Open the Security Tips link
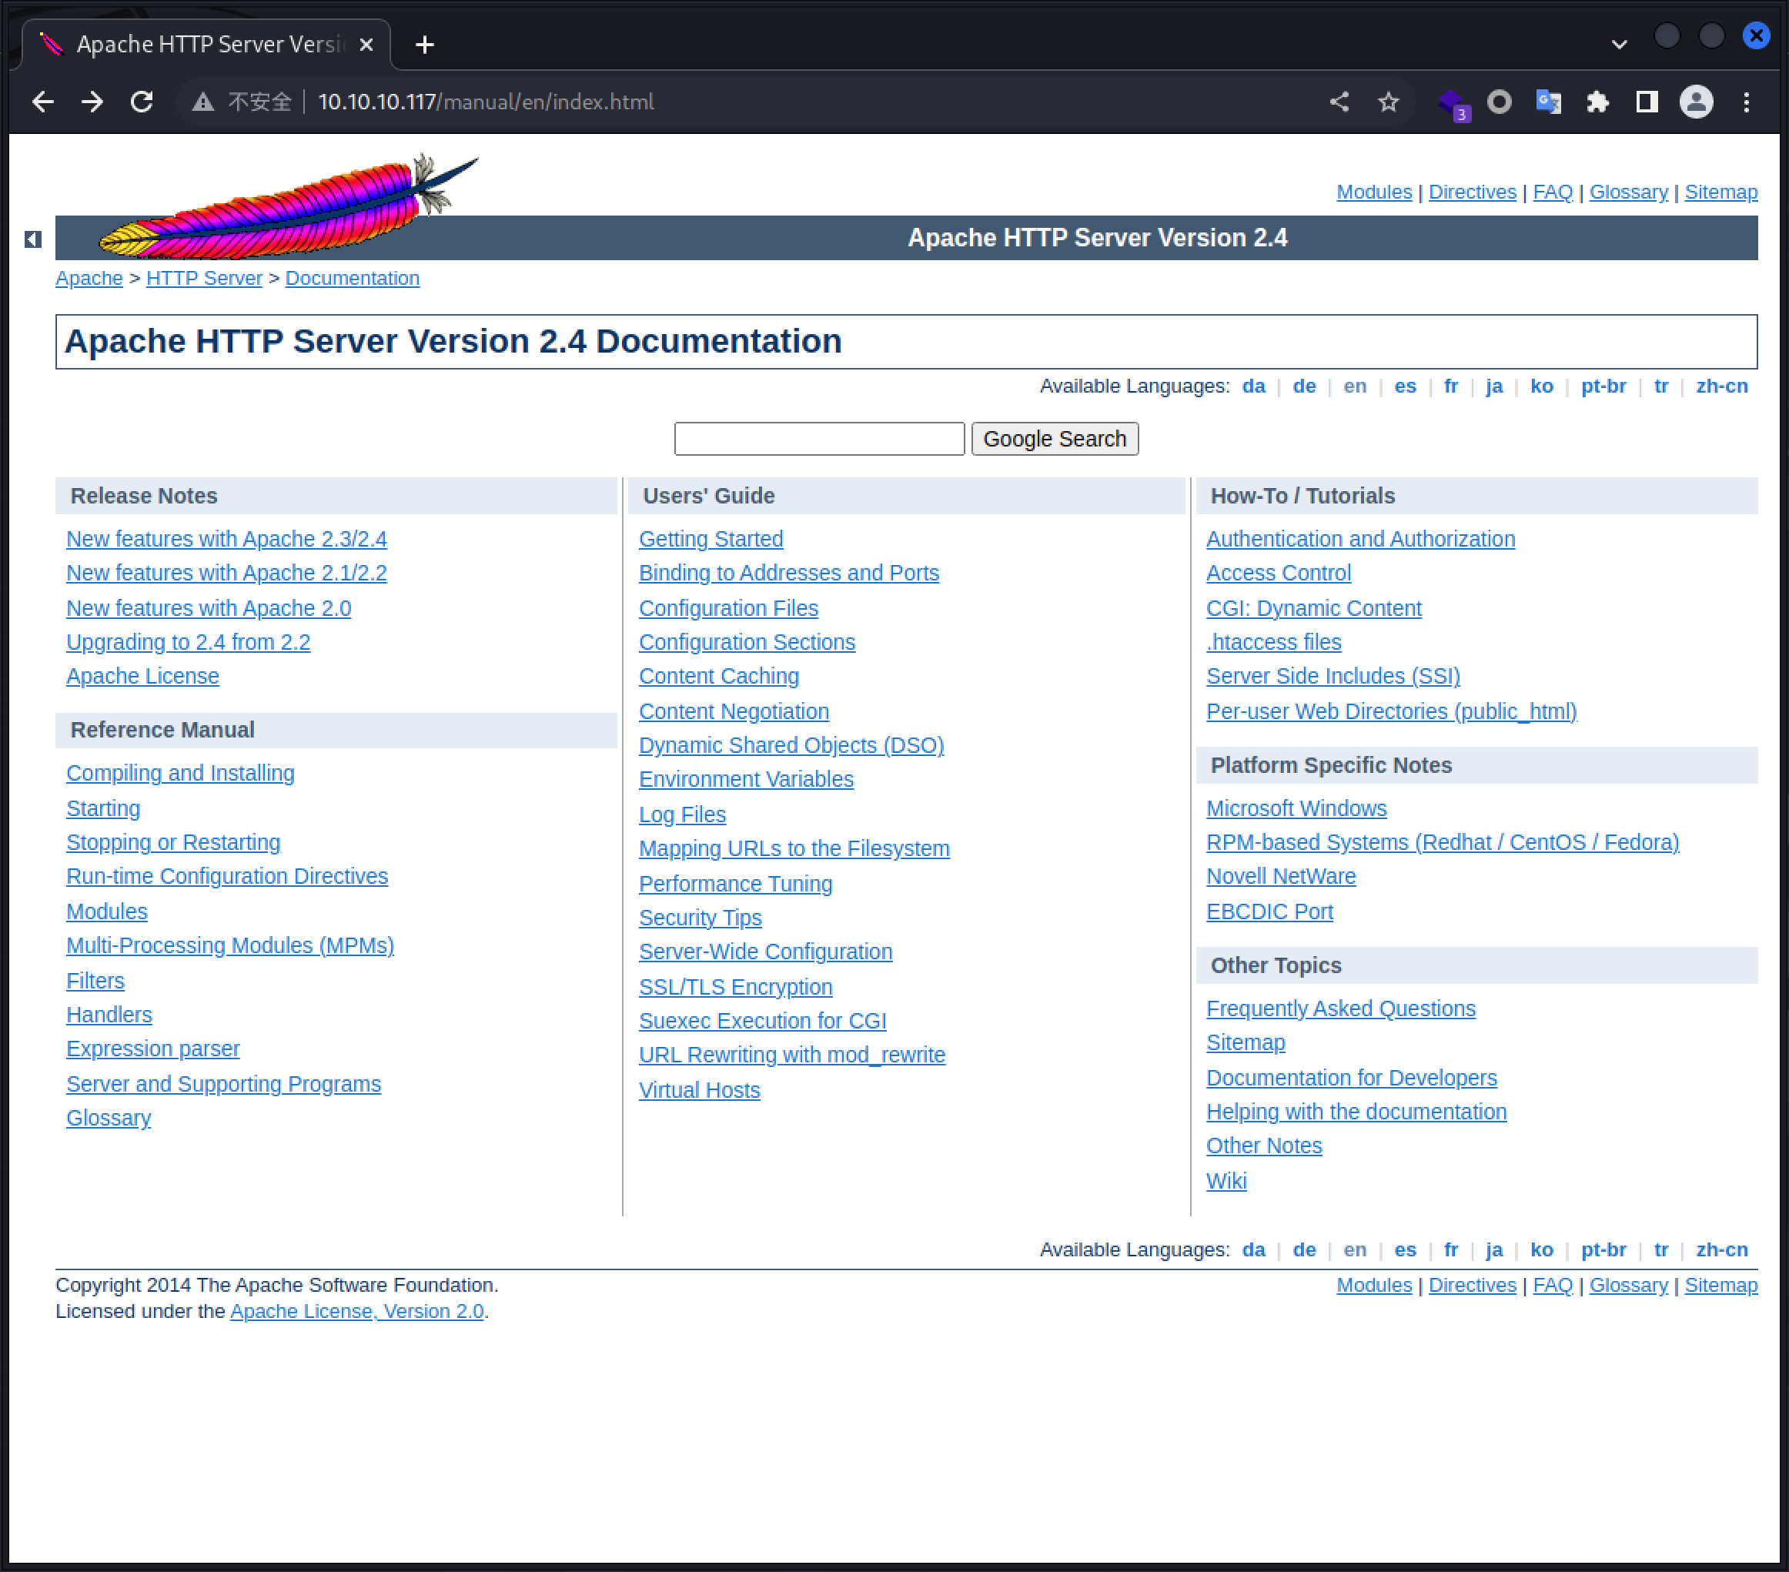 coord(699,918)
